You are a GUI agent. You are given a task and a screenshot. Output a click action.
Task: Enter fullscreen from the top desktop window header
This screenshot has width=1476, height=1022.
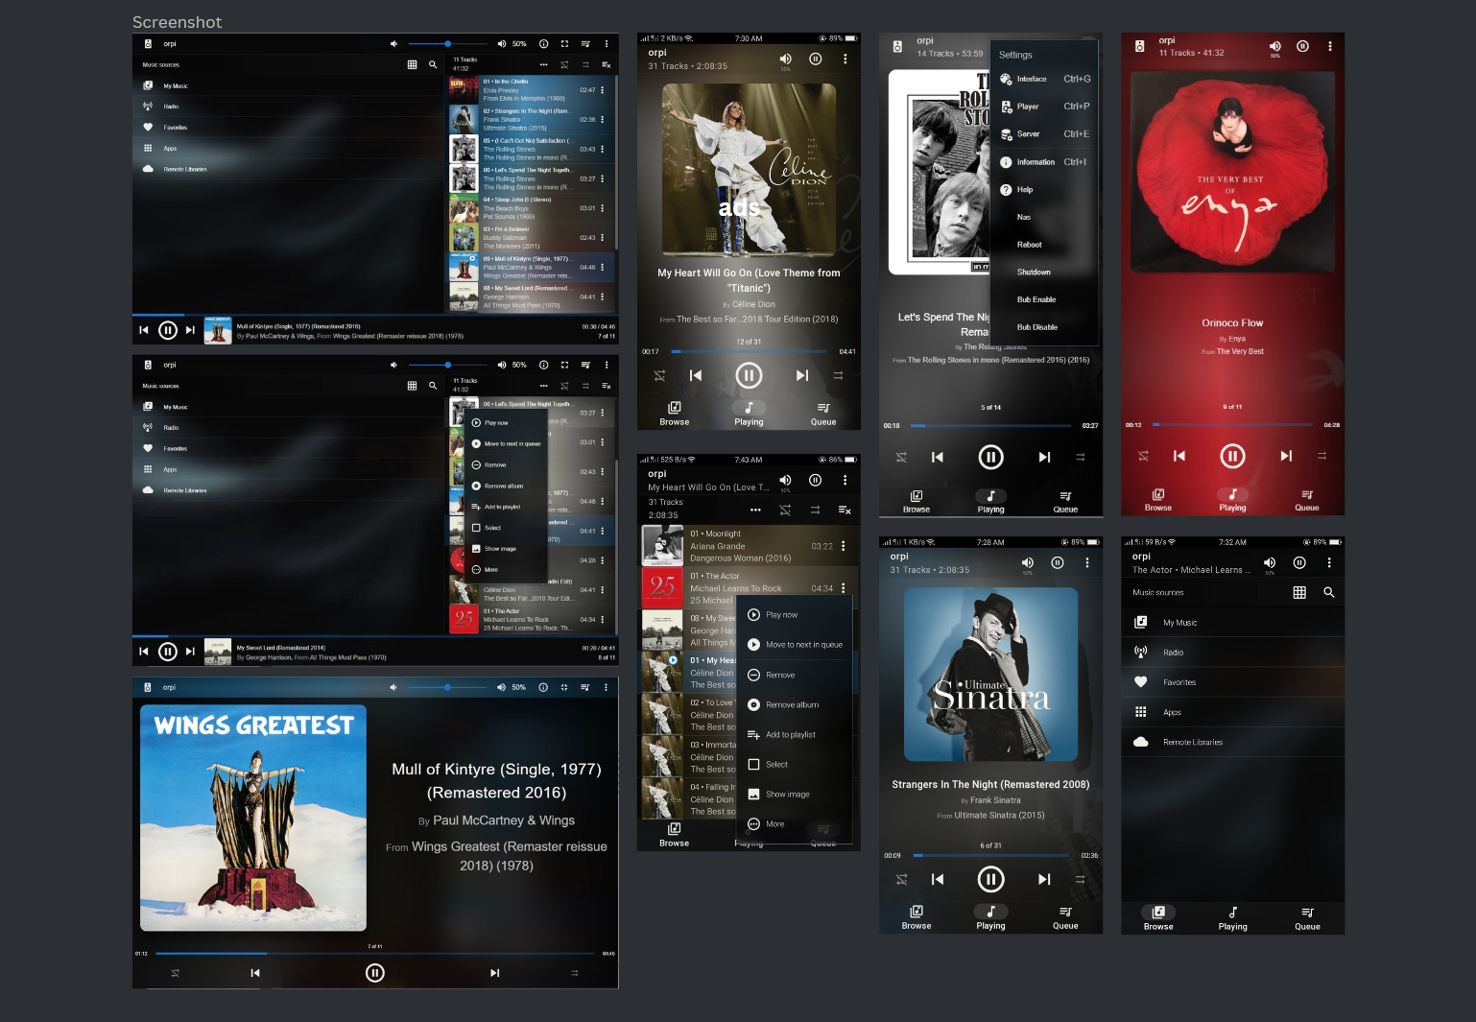point(564,44)
